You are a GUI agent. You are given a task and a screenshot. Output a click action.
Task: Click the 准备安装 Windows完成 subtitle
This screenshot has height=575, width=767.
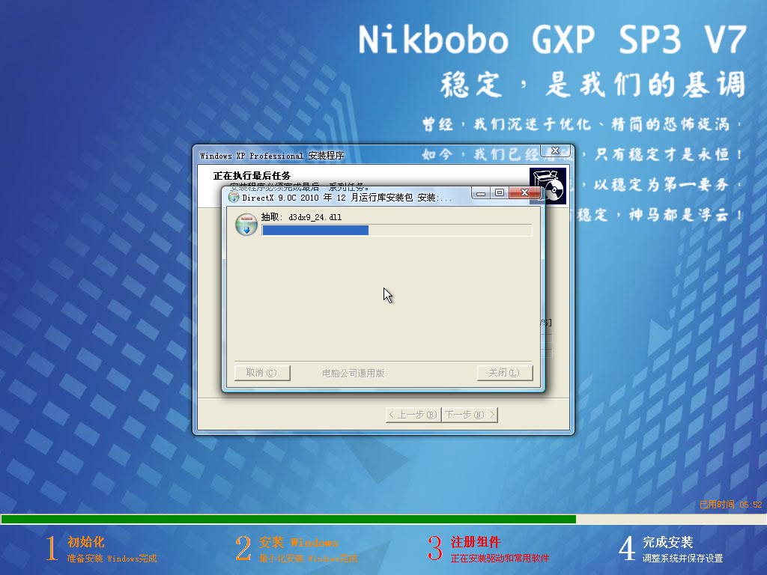point(112,559)
